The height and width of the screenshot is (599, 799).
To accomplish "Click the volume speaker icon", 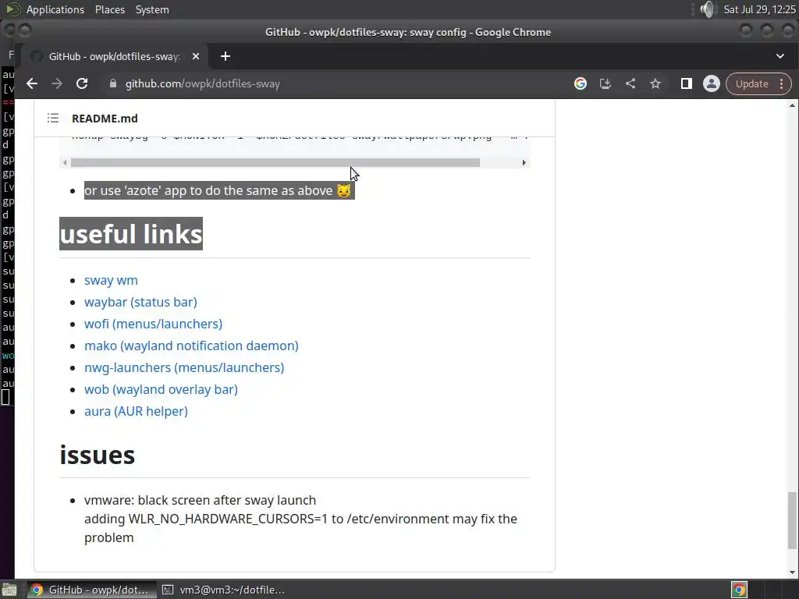I will tap(707, 9).
